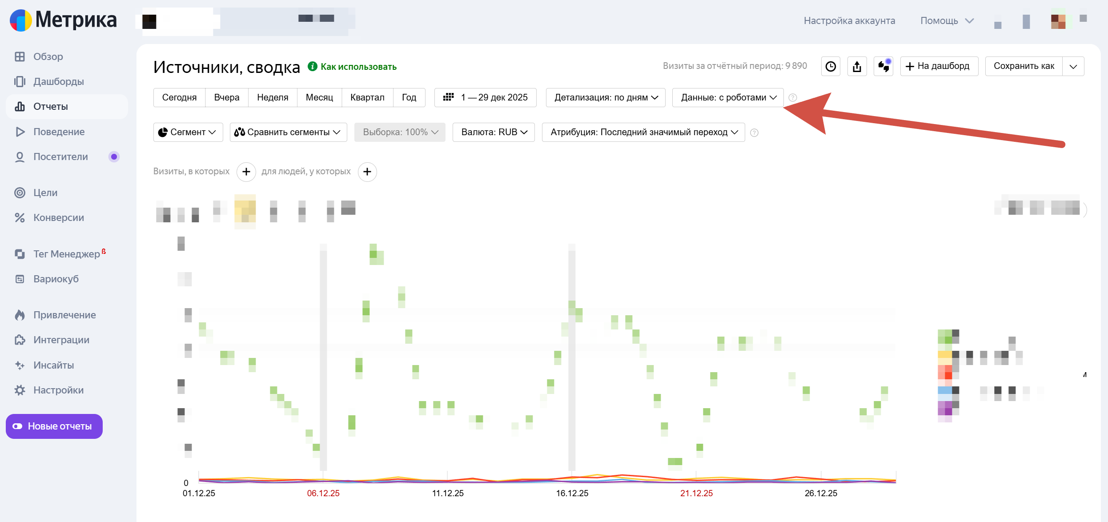Screen dimensions: 1108x522
Task: Expand Detalization by days dropdown
Action: 605,97
